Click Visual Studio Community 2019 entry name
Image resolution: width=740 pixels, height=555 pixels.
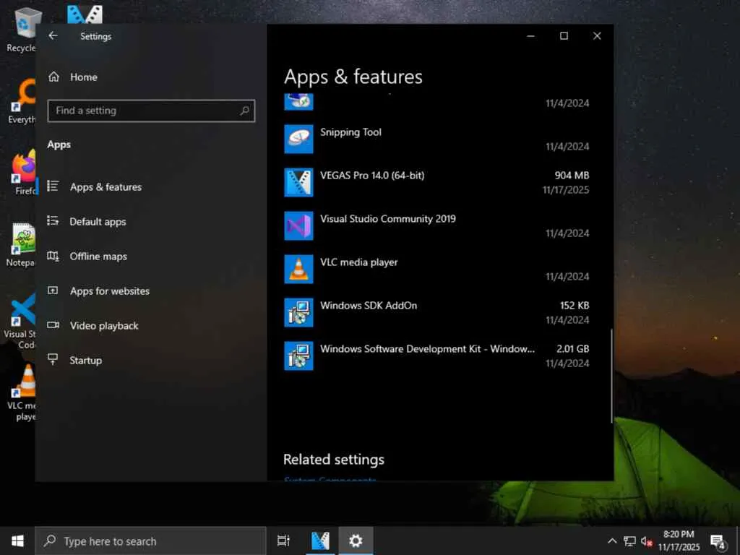388,219
